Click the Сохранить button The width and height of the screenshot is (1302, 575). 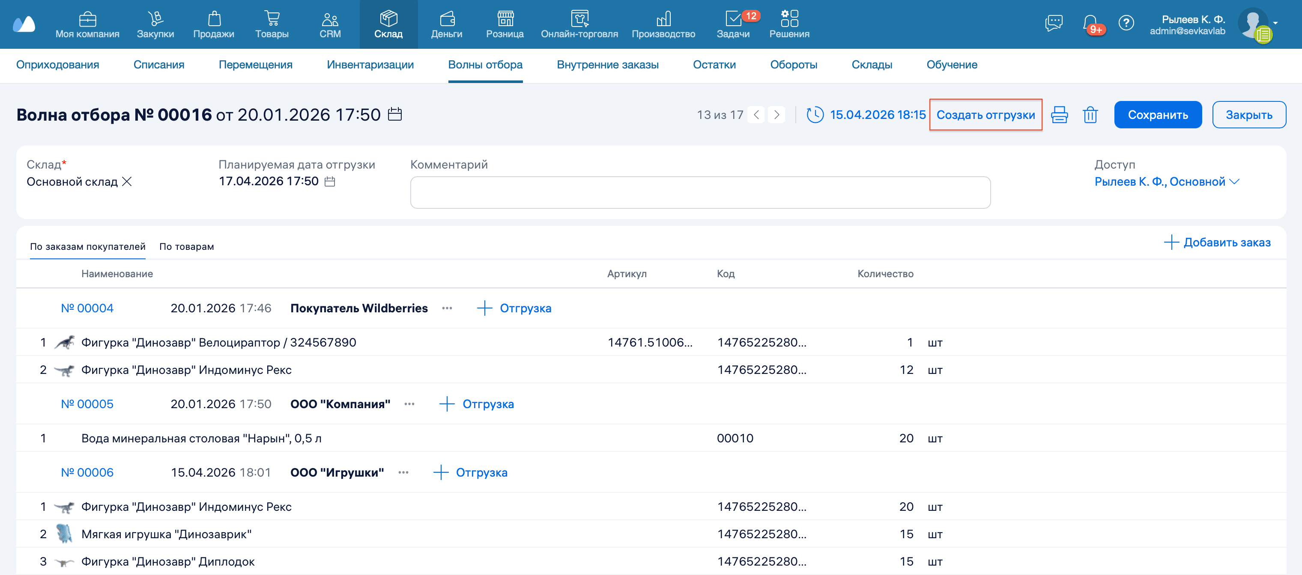(1157, 115)
